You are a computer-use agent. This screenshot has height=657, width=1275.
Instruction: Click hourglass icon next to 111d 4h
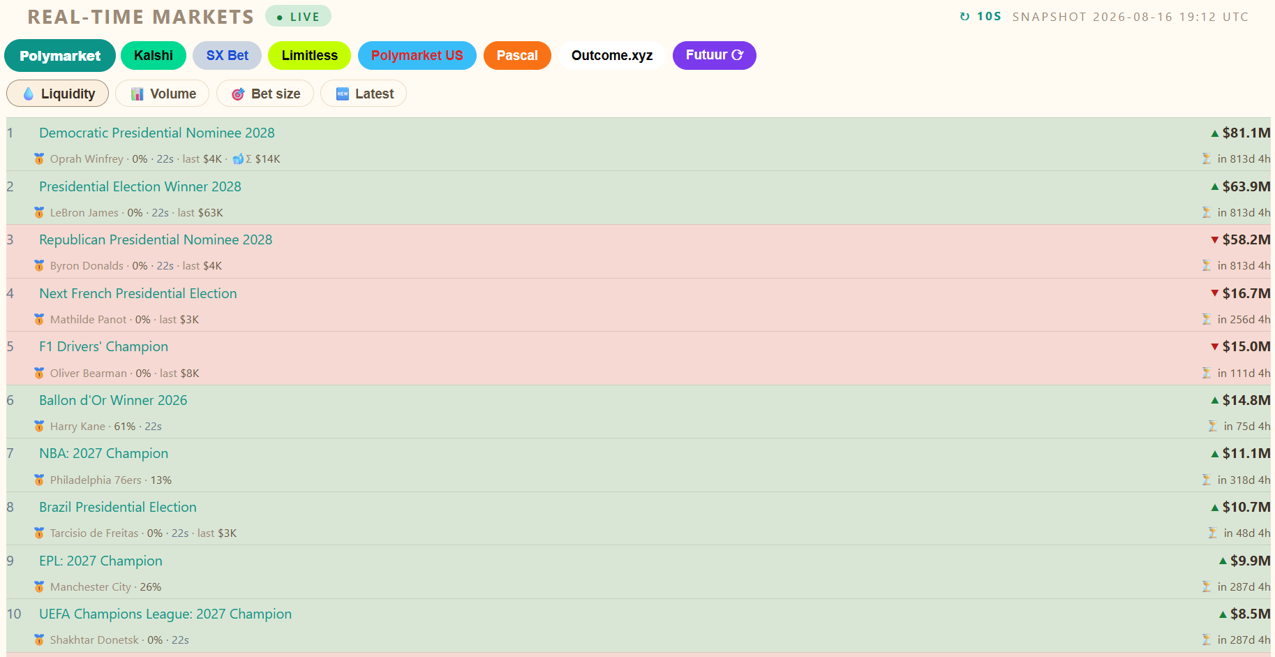click(1207, 373)
